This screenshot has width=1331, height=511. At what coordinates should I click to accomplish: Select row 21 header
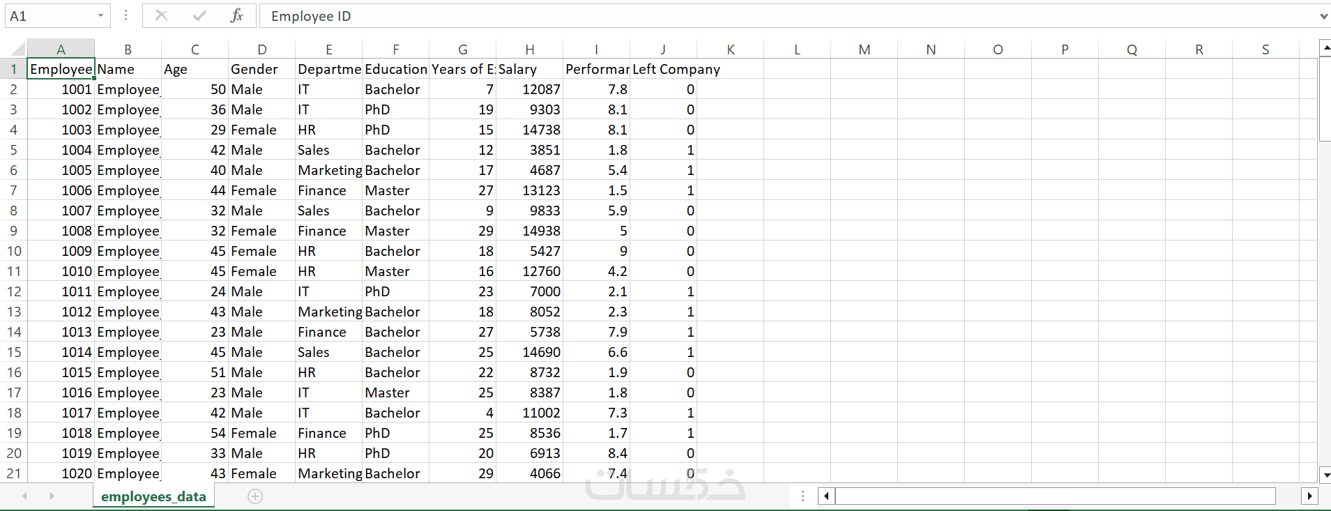pyautogui.click(x=13, y=473)
